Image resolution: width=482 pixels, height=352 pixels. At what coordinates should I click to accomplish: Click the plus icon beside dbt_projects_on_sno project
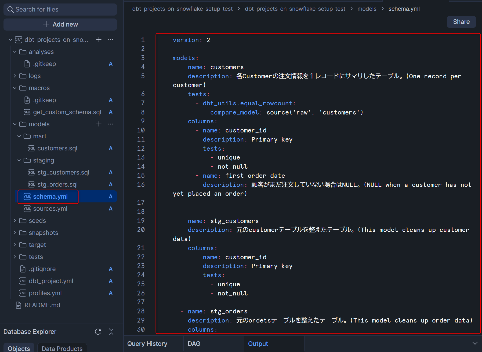click(99, 40)
